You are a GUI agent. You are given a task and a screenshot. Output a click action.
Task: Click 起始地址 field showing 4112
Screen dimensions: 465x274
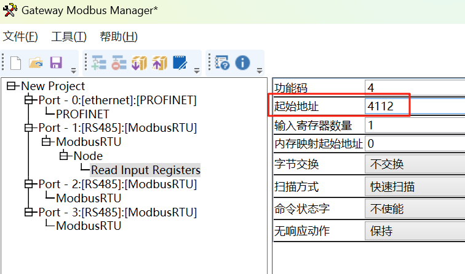coord(415,106)
